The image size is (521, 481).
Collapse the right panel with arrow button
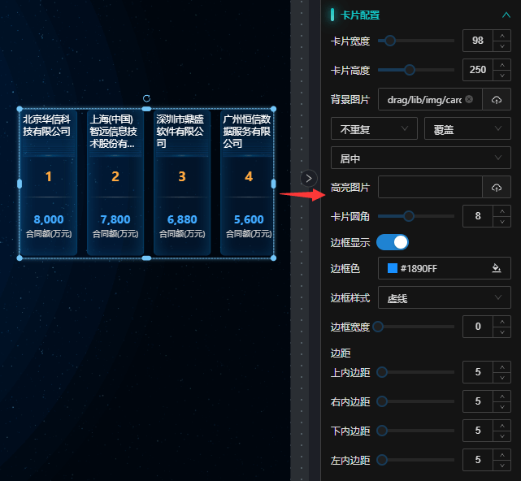308,177
